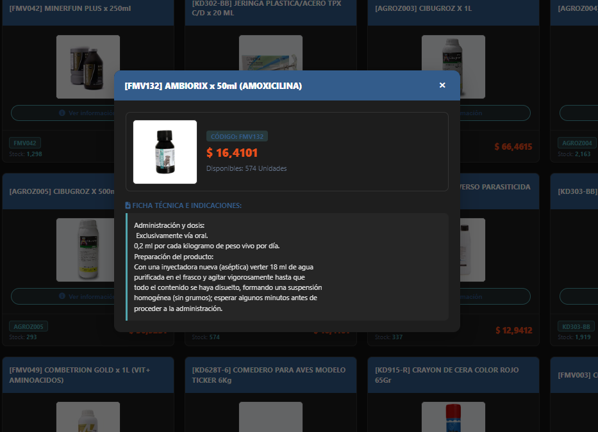
Task: Click 'Exclusivamente vía oral.' line
Action: click(x=172, y=236)
